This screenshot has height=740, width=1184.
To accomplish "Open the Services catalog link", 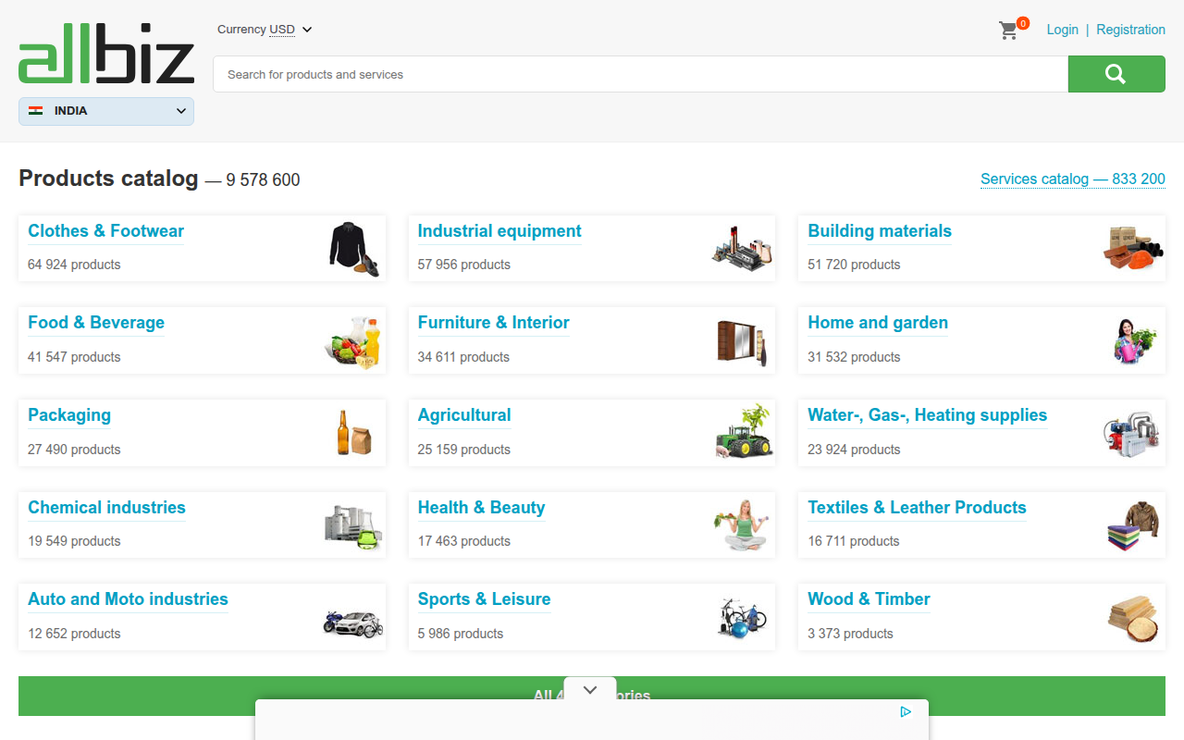I will coord(1073,179).
